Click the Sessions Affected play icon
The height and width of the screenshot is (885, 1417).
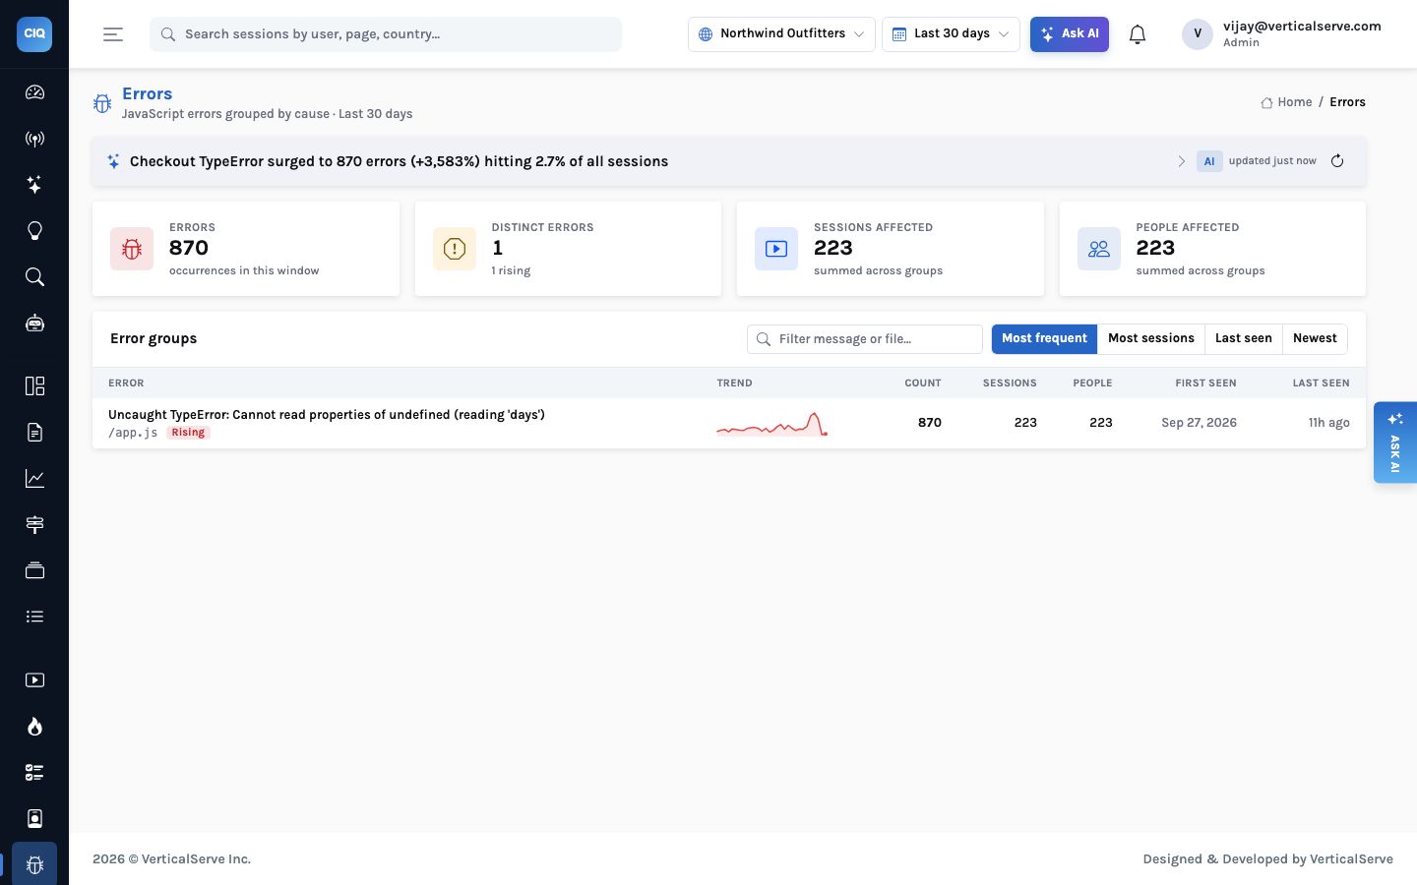click(776, 249)
